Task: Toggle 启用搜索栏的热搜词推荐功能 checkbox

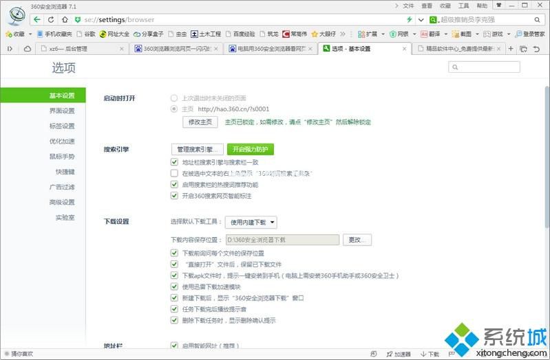Action: click(x=174, y=184)
